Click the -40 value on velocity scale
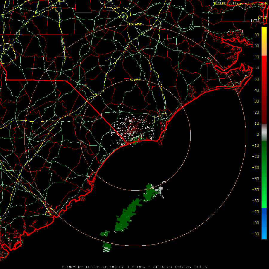The image size is (269, 269). [x=256, y=179]
